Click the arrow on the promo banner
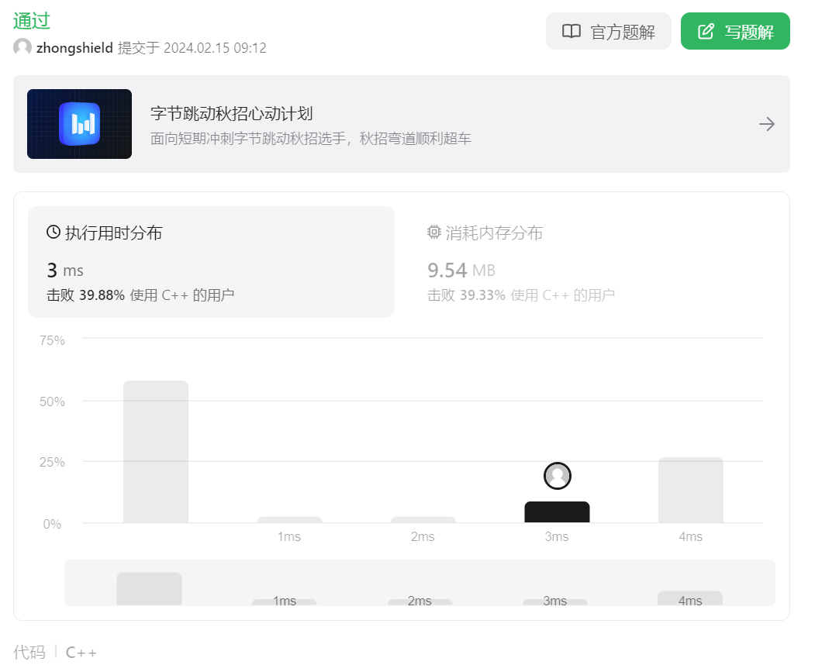The height and width of the screenshot is (665, 815). point(767,124)
